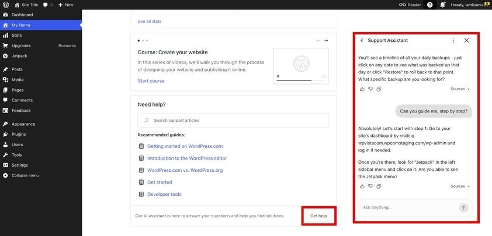Screen dimensions: 492x236
Task: Click the magnifier icon in support search
Action: click(146, 120)
